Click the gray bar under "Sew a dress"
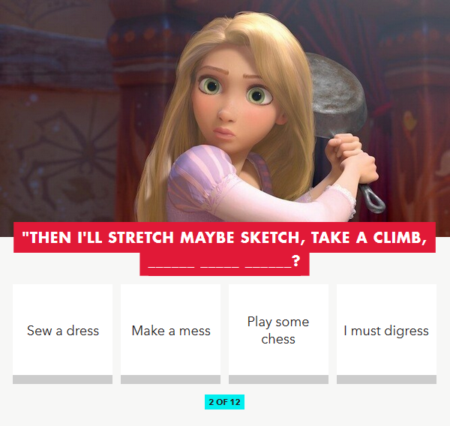450x426 pixels. (x=62, y=379)
